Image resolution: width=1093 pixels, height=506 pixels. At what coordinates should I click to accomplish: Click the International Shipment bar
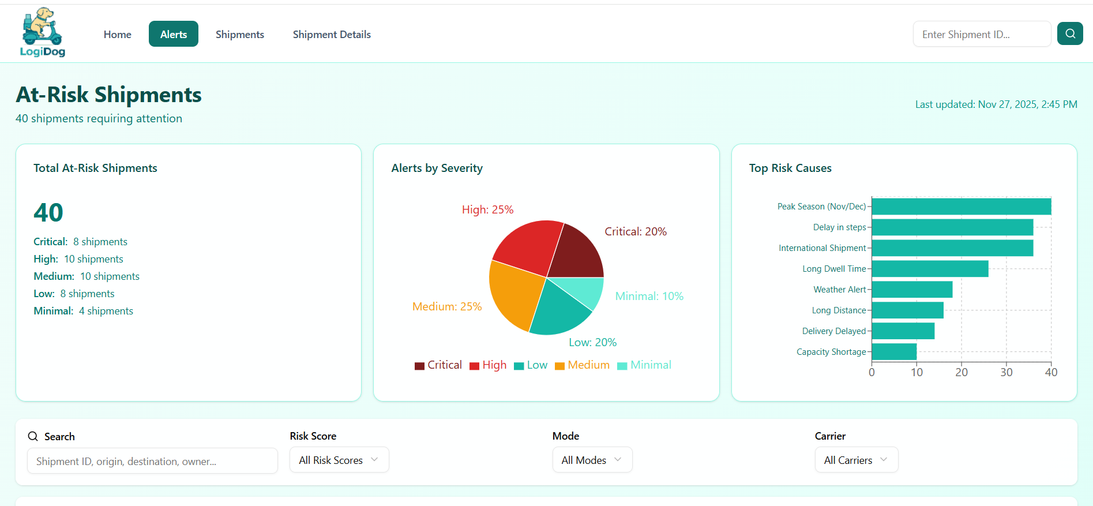click(952, 248)
